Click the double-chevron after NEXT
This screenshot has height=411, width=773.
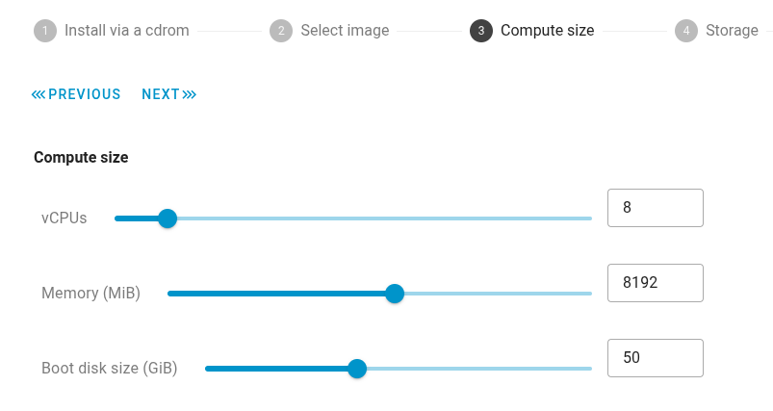tap(190, 94)
